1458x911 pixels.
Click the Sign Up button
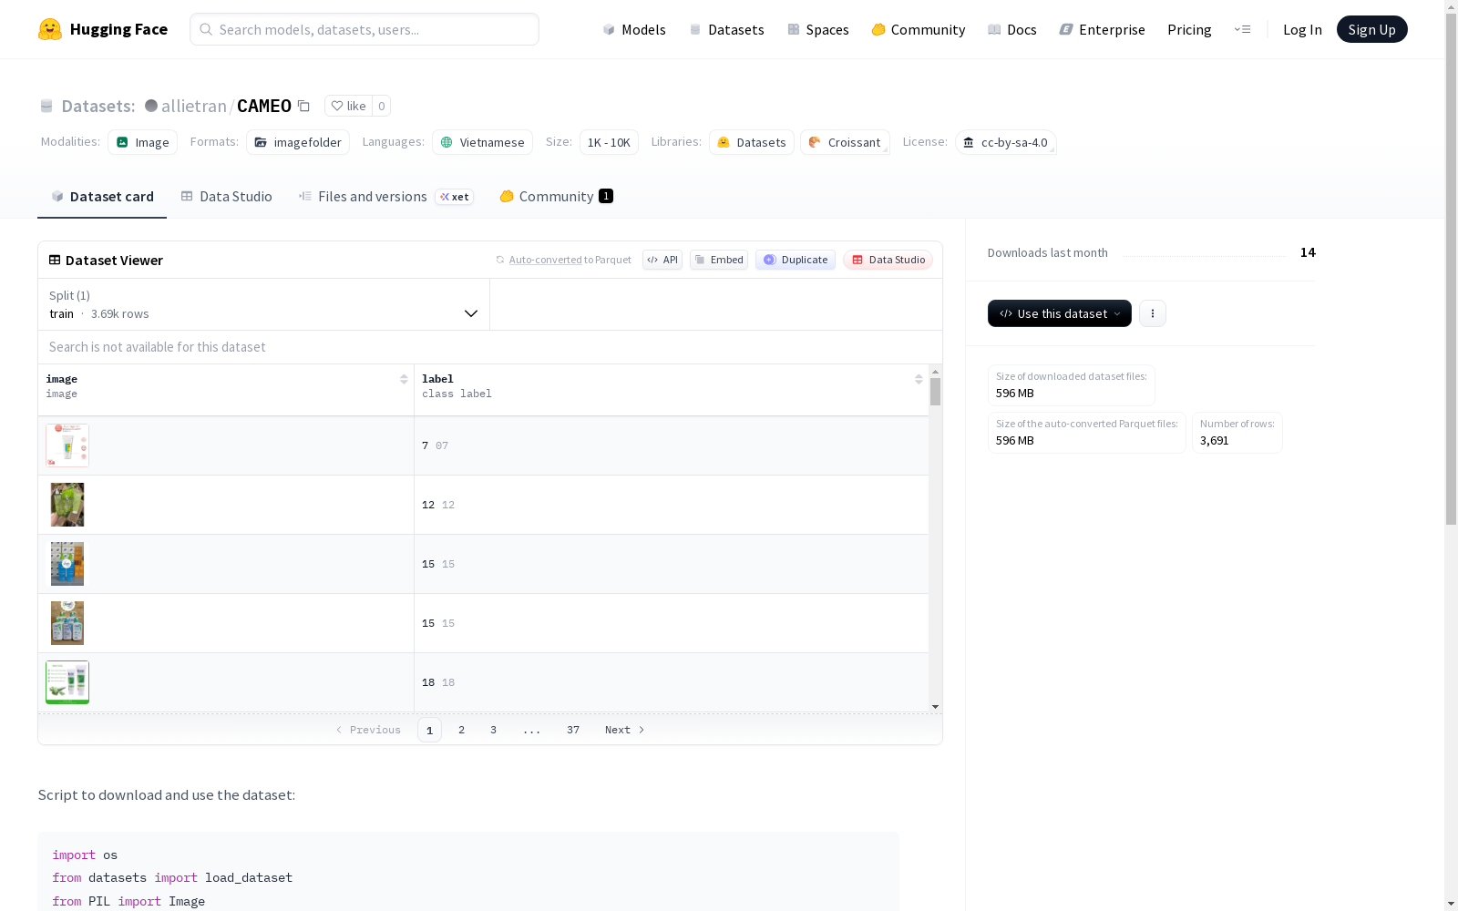[1371, 29]
